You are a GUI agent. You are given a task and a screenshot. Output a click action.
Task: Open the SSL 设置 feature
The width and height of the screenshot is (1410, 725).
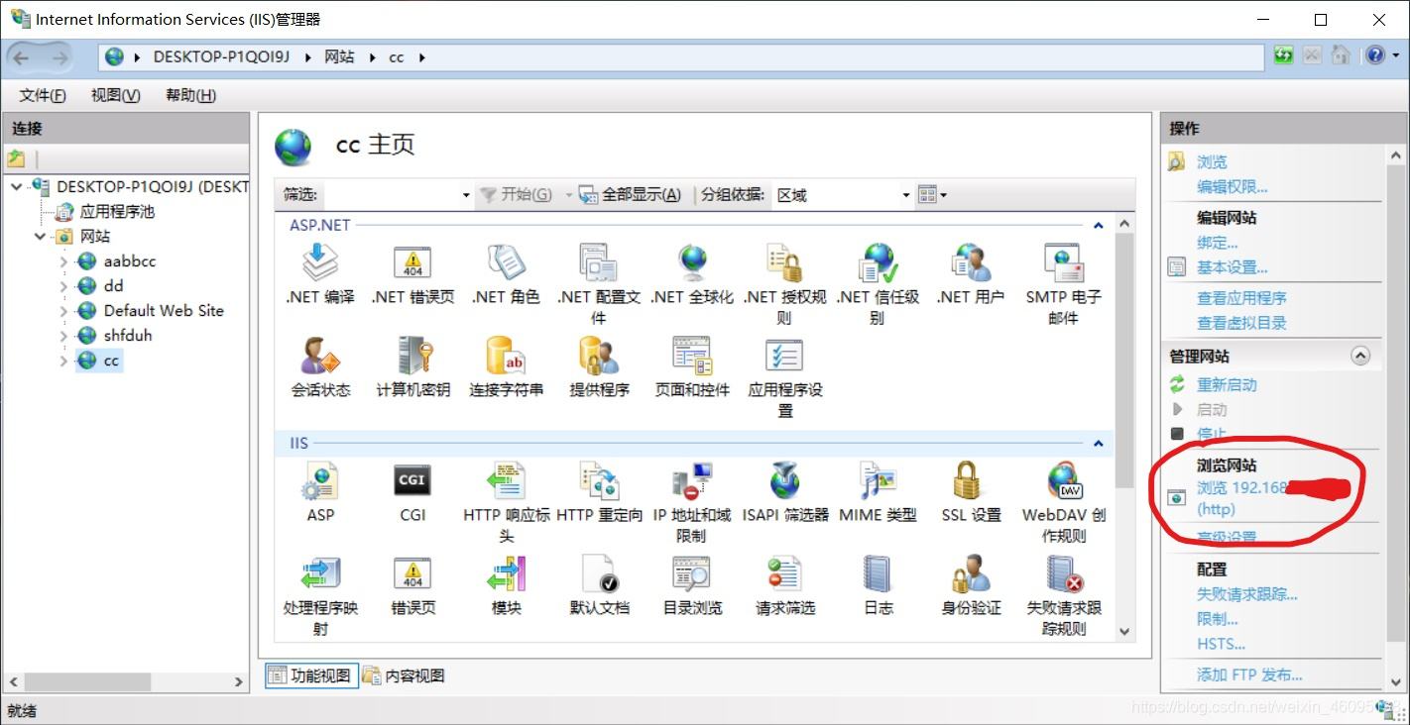coord(971,492)
